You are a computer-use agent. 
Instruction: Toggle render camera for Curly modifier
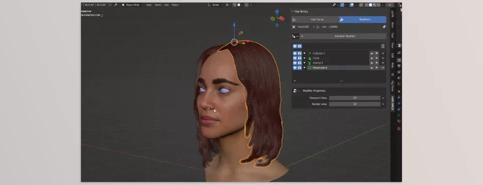[x=299, y=58]
